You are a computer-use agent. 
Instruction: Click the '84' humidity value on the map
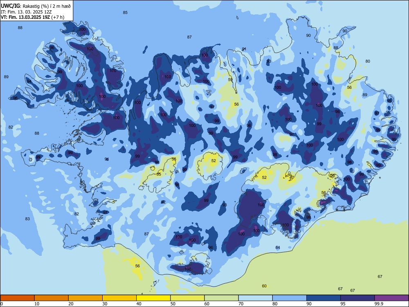(278, 248)
